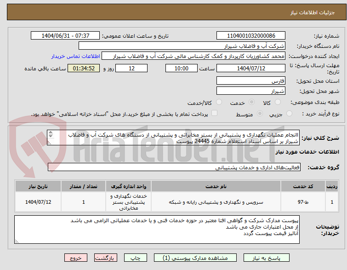
Task: Click the جزئیات اطلاعات نیاز header title
Action: (x=312, y=12)
